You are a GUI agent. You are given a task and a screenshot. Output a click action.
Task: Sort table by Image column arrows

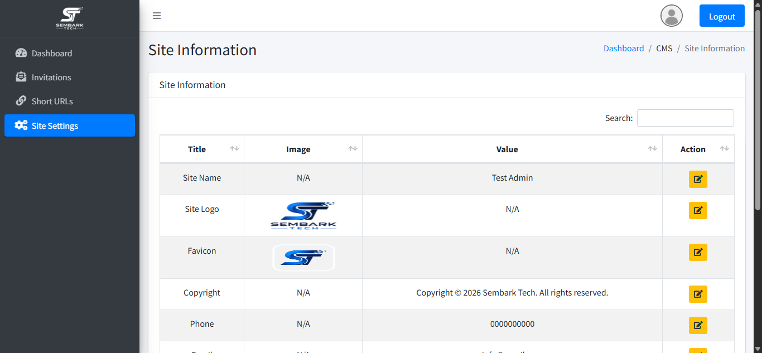pyautogui.click(x=353, y=148)
